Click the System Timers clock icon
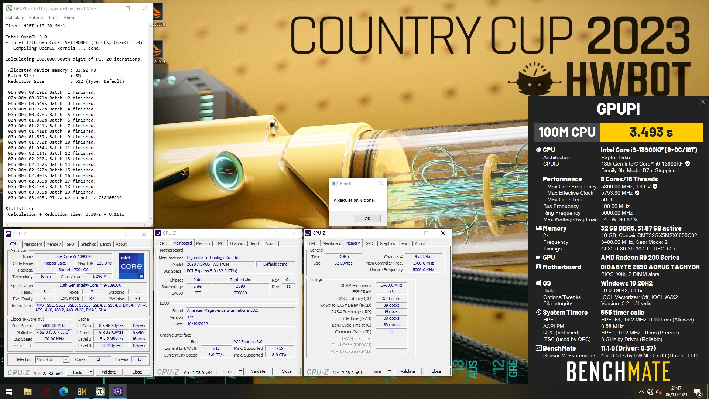The width and height of the screenshot is (709, 399). (538, 313)
